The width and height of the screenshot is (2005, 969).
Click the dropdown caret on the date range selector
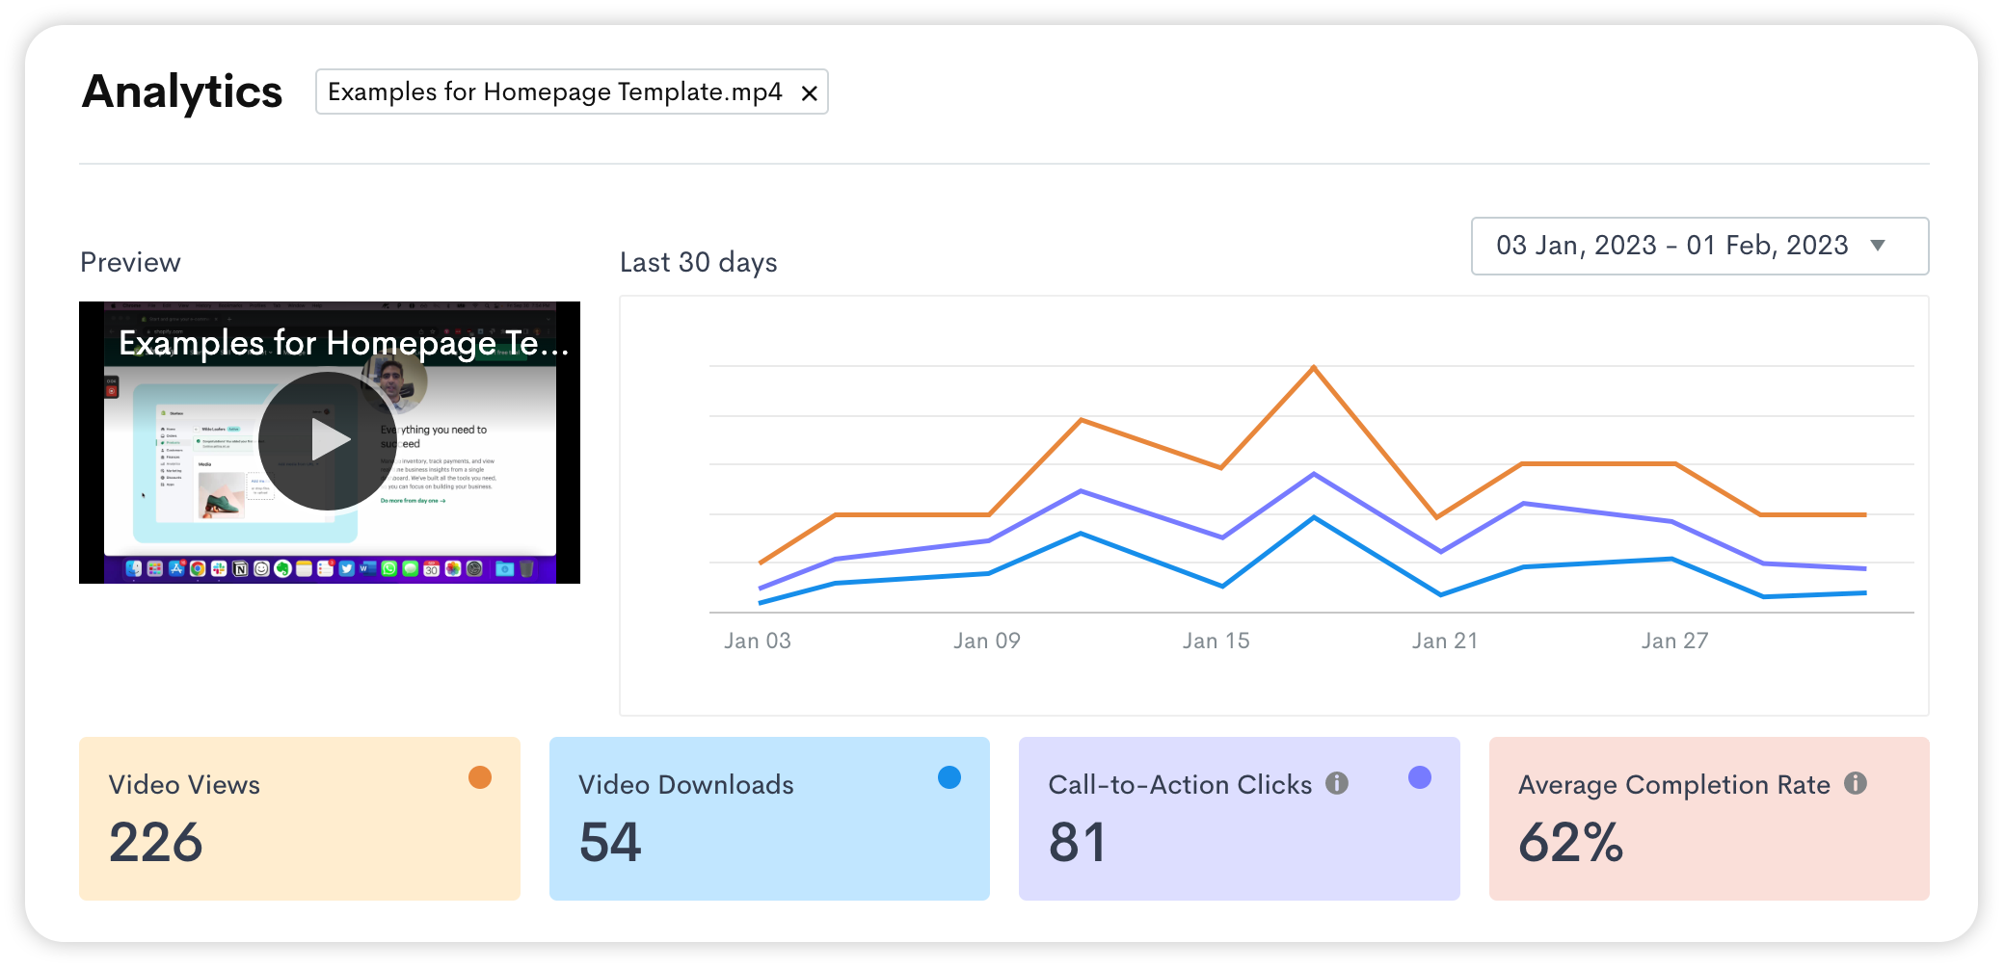coord(1877,246)
